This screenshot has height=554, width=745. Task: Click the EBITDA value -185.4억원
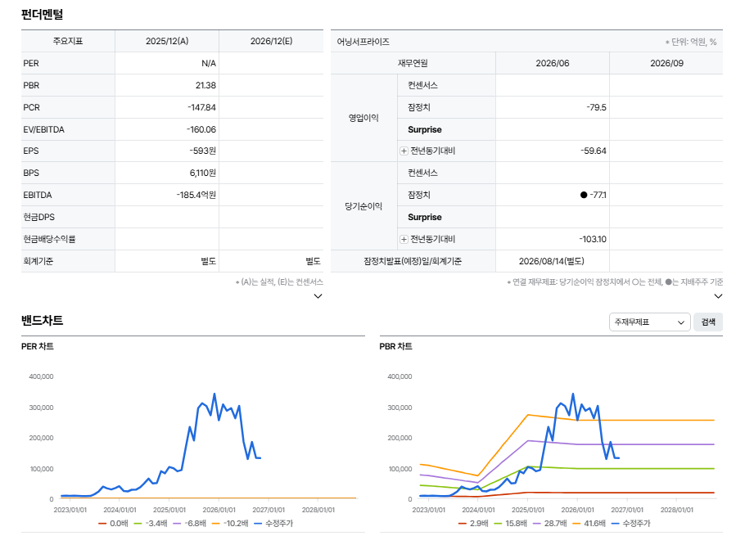click(x=196, y=195)
